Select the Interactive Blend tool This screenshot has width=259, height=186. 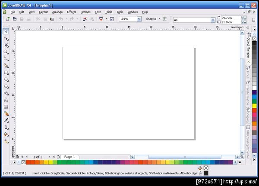(x=6, y=113)
